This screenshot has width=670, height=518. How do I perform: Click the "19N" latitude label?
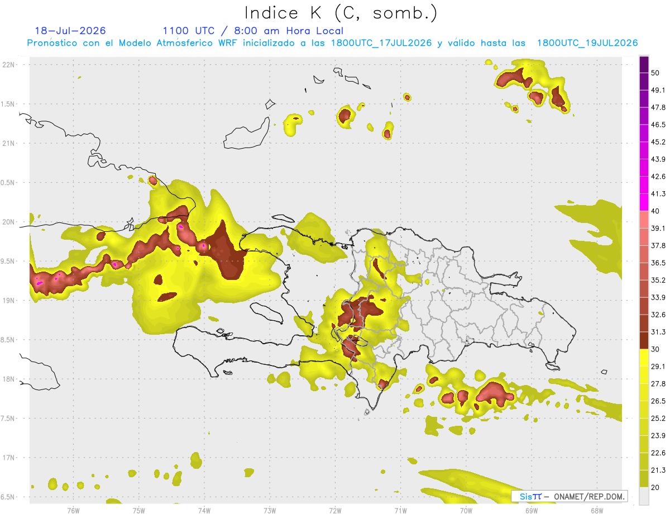click(x=9, y=301)
